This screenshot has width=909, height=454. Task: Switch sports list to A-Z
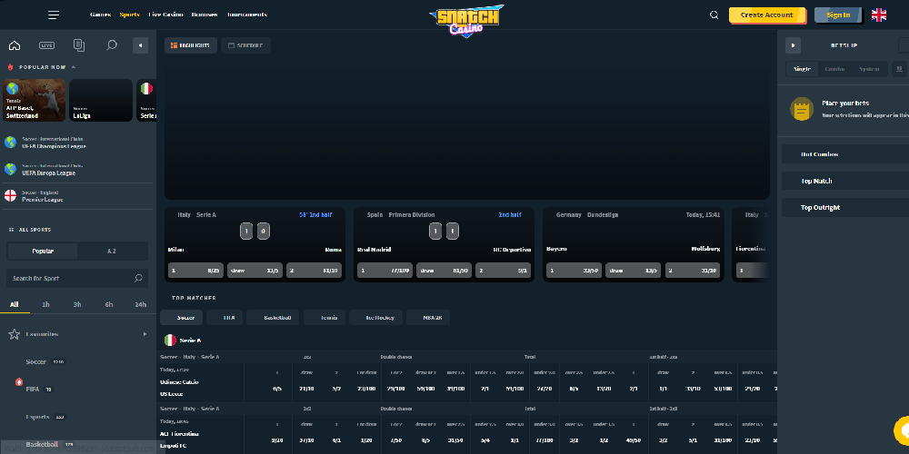[x=112, y=251]
